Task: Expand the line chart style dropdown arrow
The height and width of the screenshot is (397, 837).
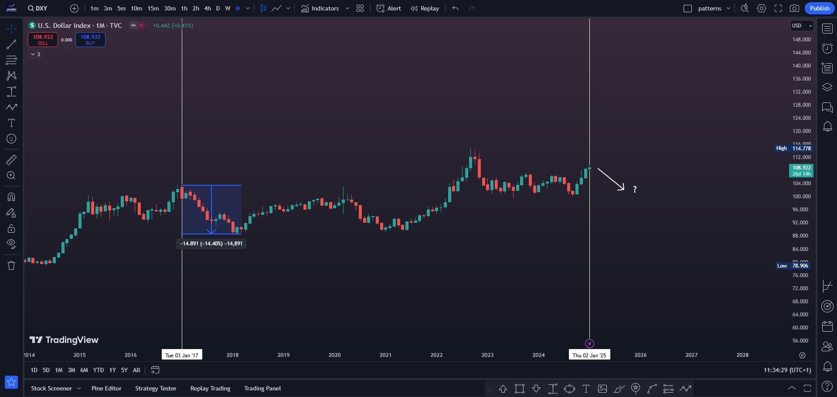Action: point(288,8)
